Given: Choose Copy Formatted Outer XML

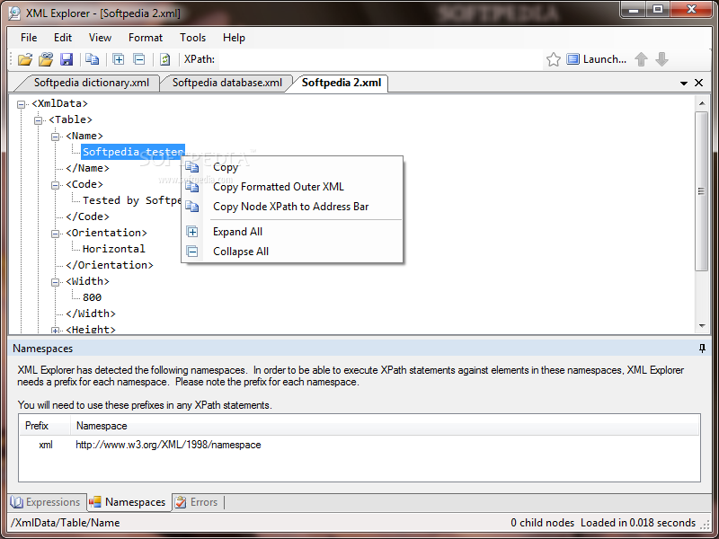Looking at the screenshot, I should (x=292, y=187).
